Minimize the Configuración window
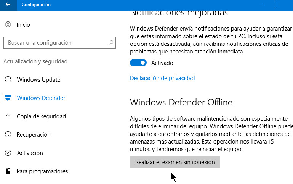Screen dimensions: 293x184 (x=261, y=5)
